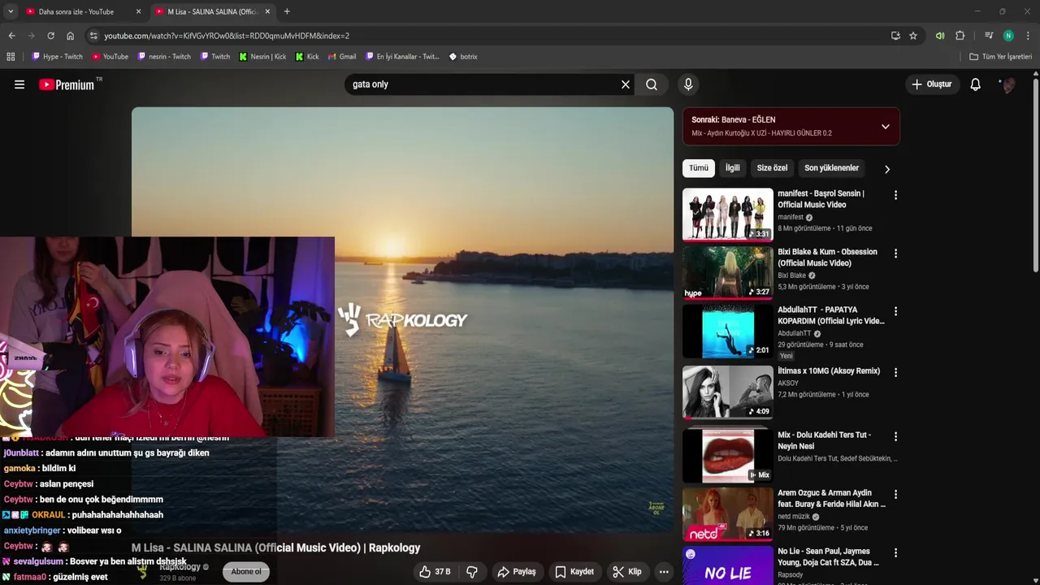Open browser tab search dropdown arrow

tap(10, 11)
